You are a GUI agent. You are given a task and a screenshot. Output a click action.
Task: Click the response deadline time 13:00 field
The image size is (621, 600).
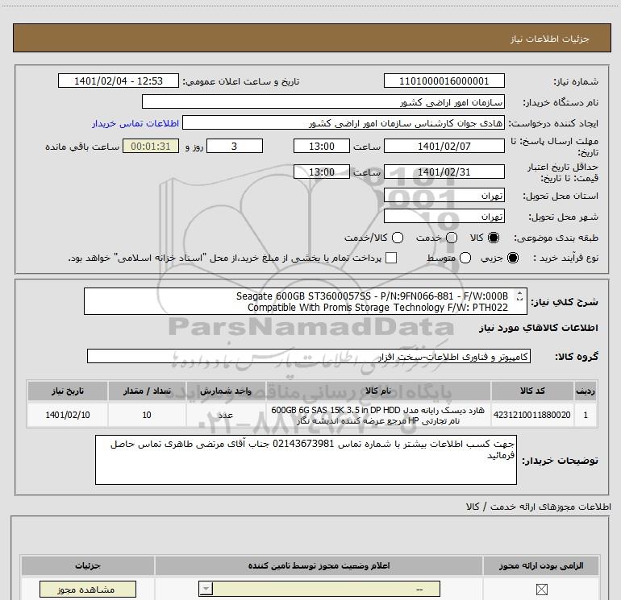point(322,146)
